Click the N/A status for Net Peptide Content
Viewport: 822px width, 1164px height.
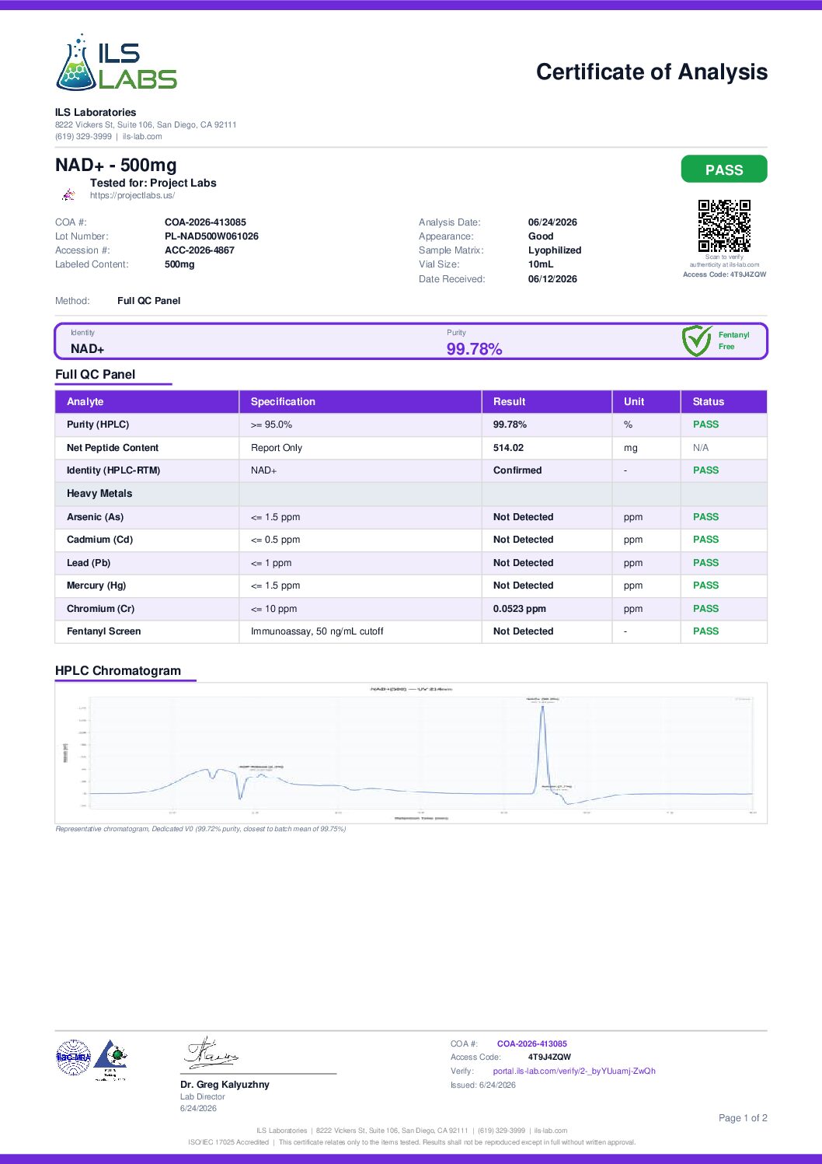pos(701,448)
